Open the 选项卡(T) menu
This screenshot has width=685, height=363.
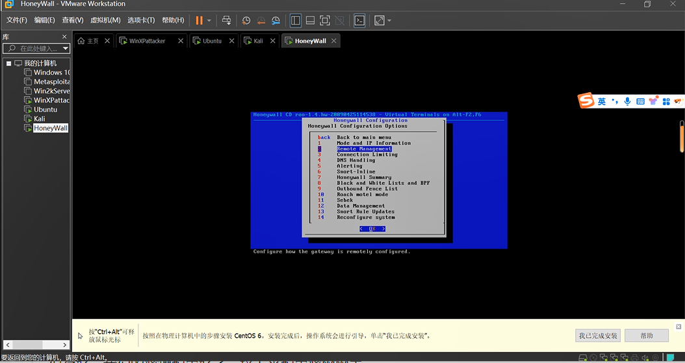(x=141, y=20)
